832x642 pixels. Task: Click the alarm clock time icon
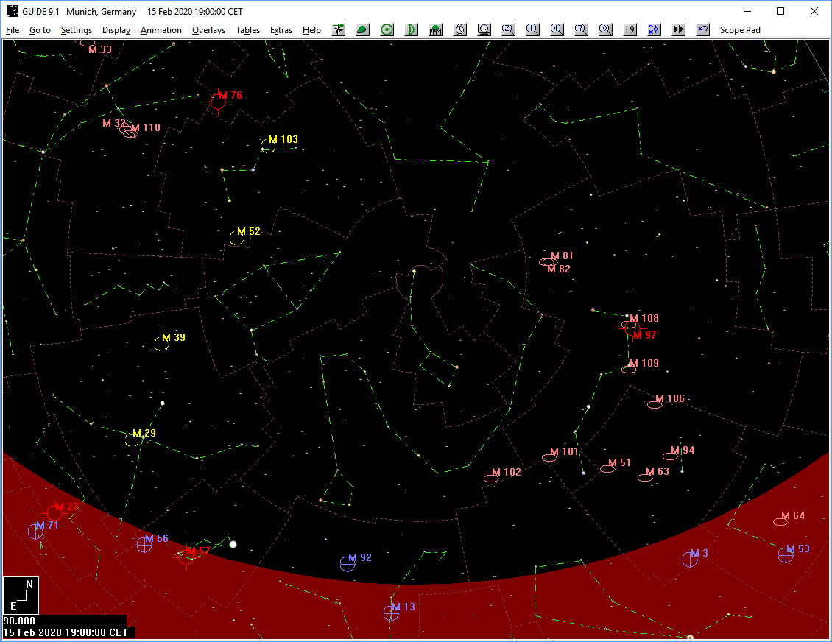tap(460, 29)
